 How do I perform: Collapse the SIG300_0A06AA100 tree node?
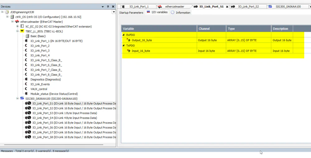[x=17, y=98]
